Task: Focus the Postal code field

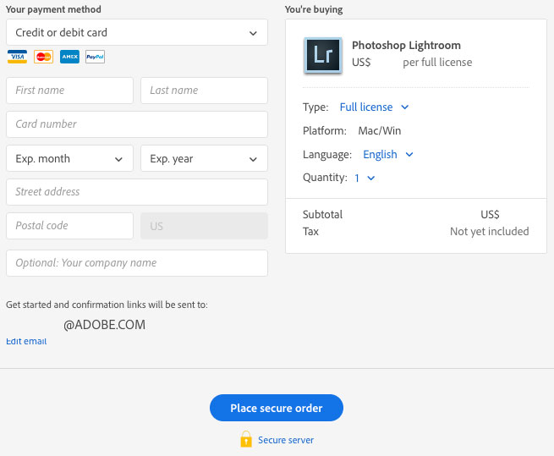Action: [x=69, y=226]
